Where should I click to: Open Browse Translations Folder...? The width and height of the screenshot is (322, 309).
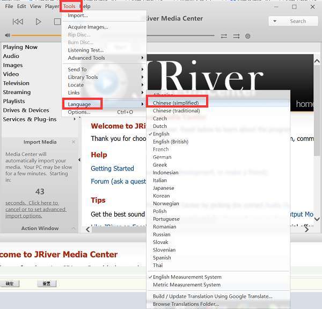[218, 304]
